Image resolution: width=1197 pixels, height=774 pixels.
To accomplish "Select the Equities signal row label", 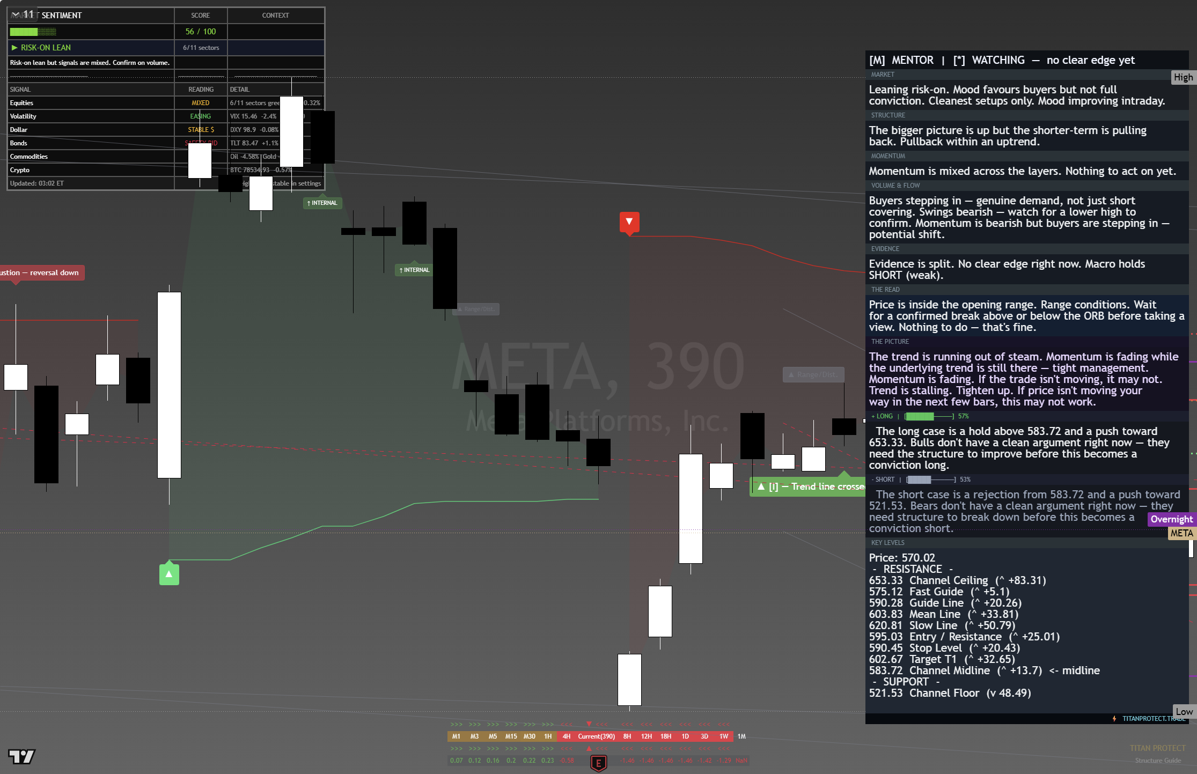I will coord(21,103).
